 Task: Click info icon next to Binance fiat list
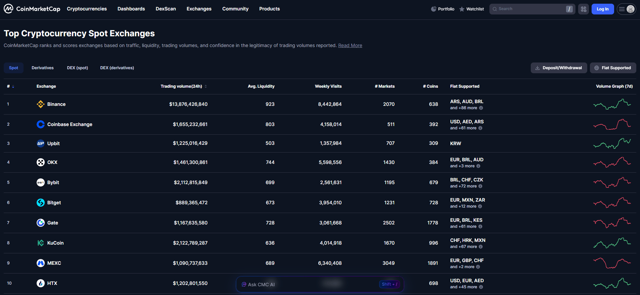pos(481,108)
